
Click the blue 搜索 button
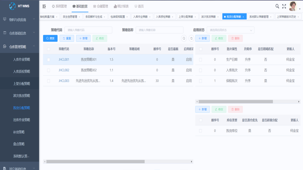(x=50, y=38)
